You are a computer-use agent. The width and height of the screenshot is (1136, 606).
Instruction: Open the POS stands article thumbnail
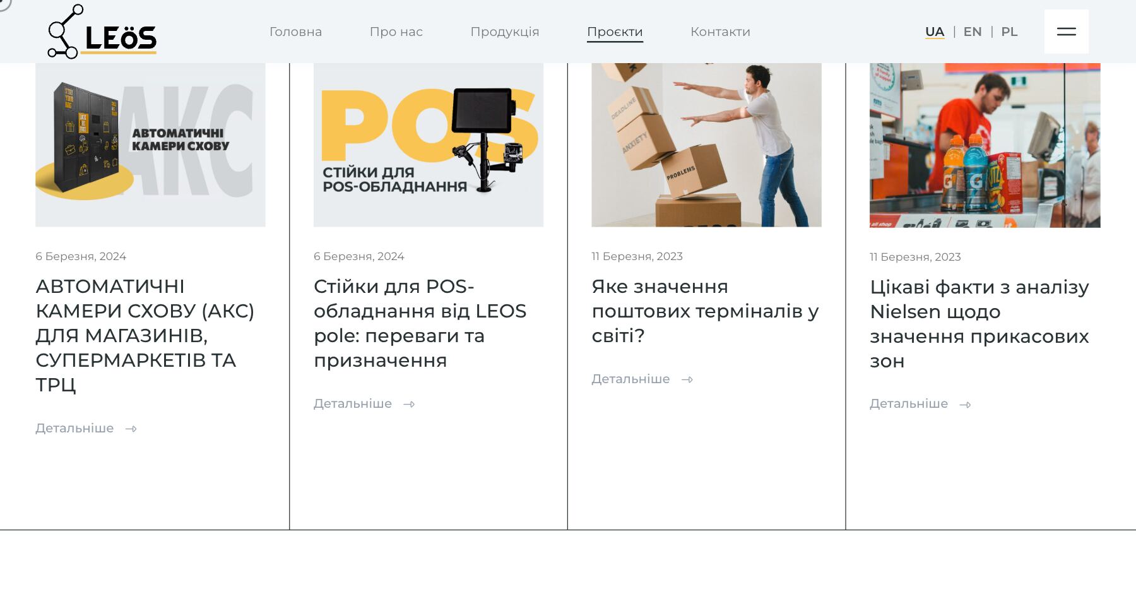coord(429,145)
